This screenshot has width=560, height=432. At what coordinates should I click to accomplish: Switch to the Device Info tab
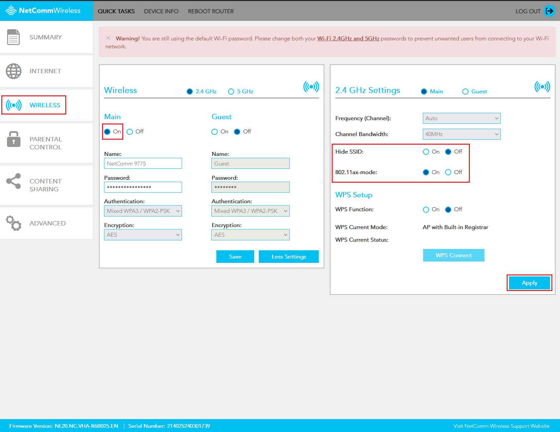point(161,11)
